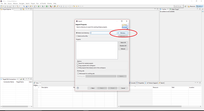Switch to the Resource perspective
This screenshot has width=204, height=111.
(191, 6)
